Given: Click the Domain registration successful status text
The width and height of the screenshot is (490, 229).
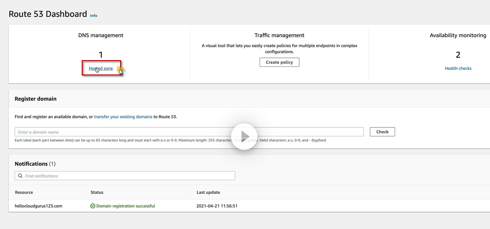Looking at the screenshot, I should [126, 206].
